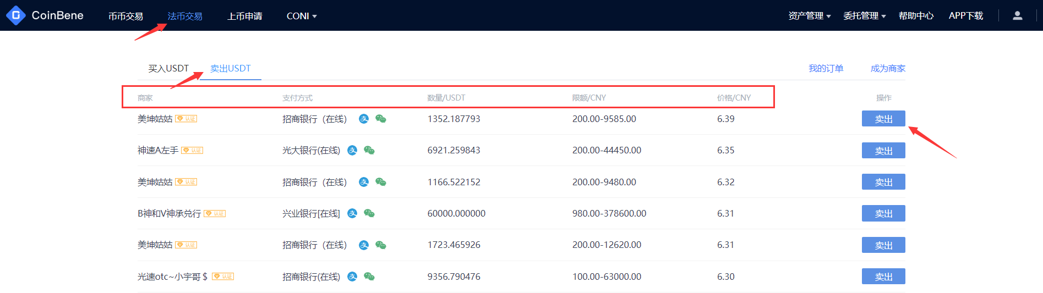Select the 卖出USDT tab
This screenshot has width=1043, height=293.
231,68
